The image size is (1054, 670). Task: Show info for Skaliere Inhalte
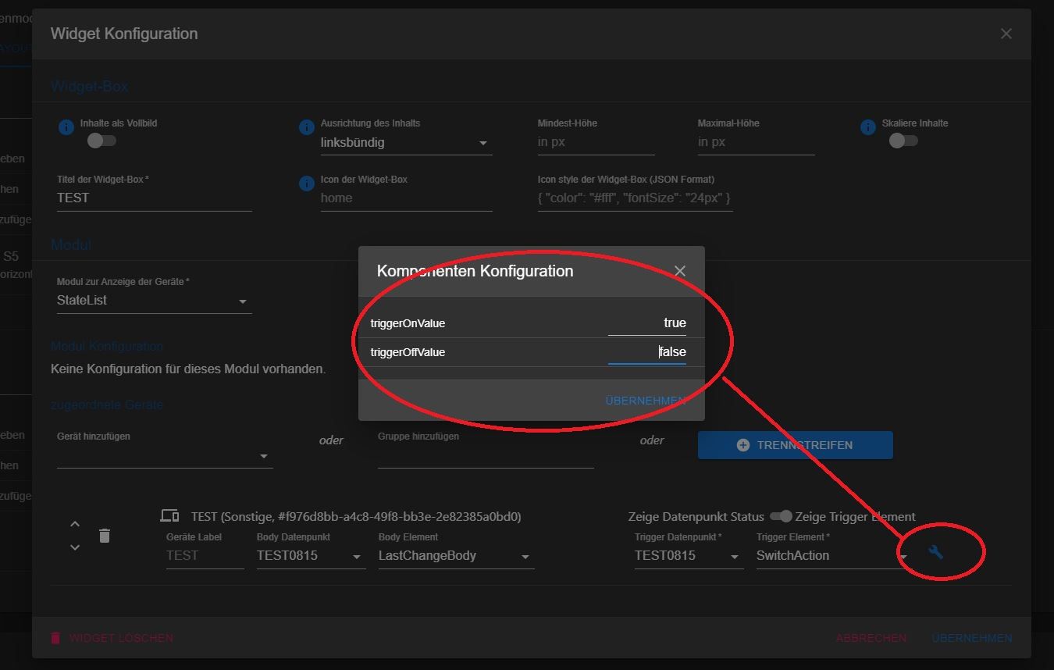(867, 127)
